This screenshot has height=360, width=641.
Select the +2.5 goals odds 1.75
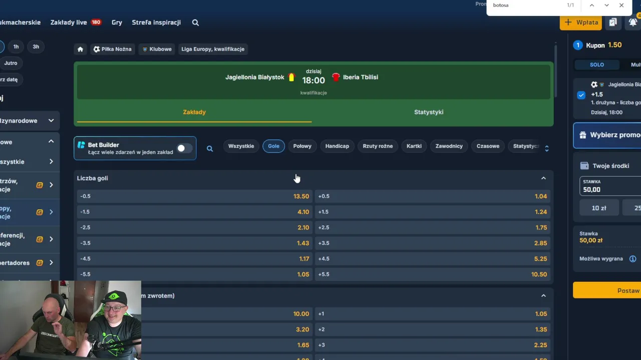tap(433, 227)
